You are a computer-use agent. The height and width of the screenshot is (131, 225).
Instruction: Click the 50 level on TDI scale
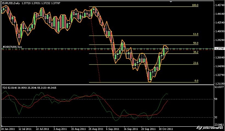(216, 99)
